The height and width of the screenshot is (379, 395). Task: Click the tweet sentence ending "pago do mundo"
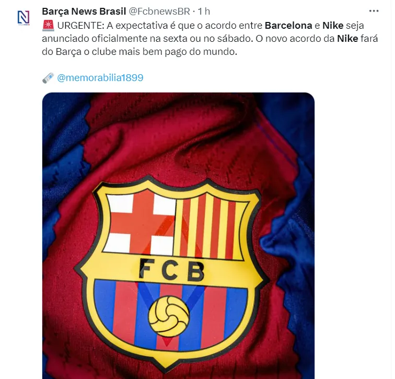pyautogui.click(x=157, y=52)
